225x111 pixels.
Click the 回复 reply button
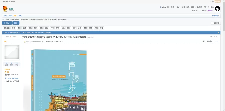[16, 23]
